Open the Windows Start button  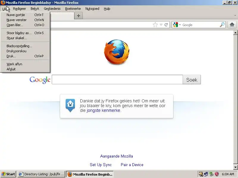point(8,174)
